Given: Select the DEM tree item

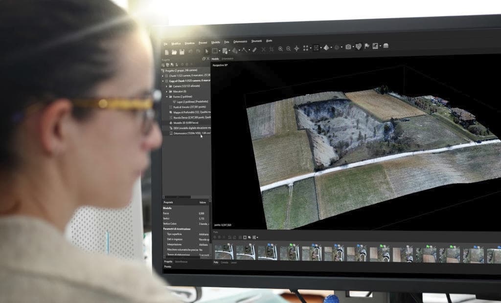Looking at the screenshot, I should click(x=190, y=128).
